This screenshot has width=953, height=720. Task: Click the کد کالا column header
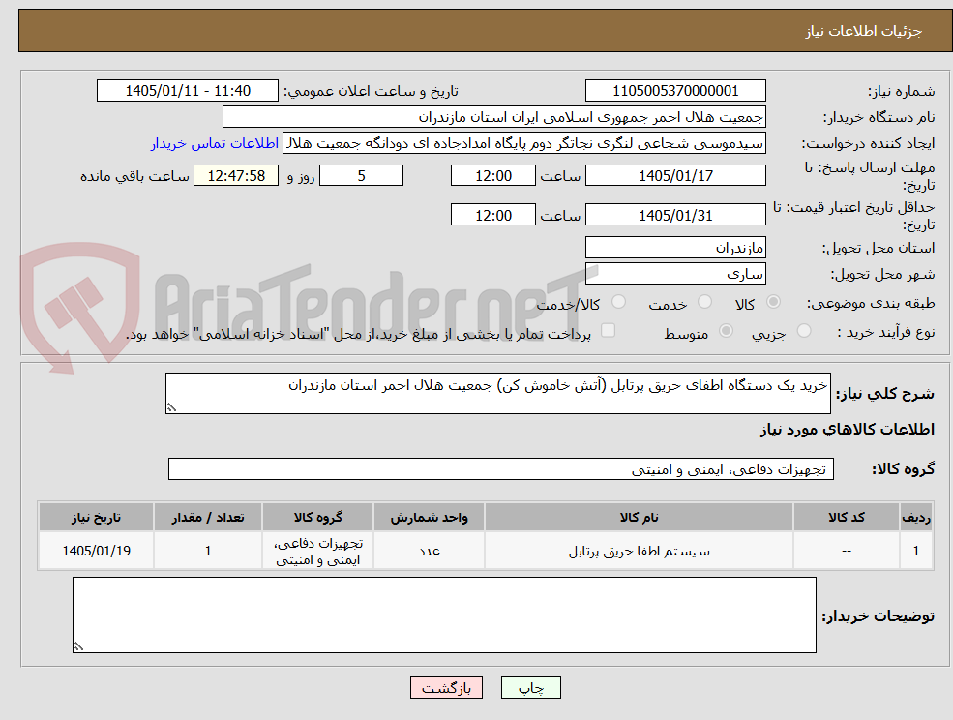846,517
